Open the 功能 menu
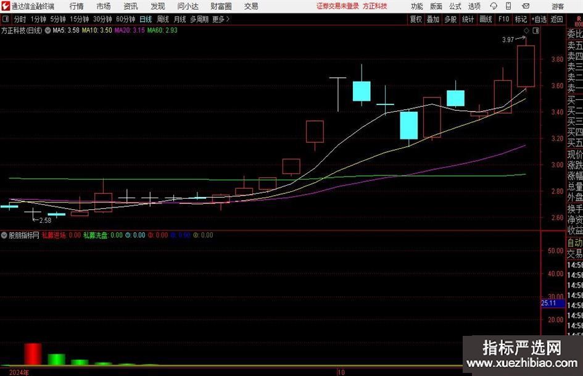583x376 pixels. (x=417, y=6)
